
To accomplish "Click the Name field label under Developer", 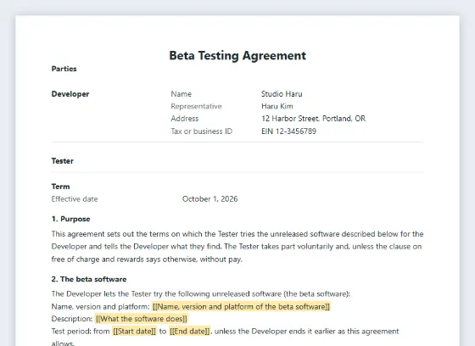I will (x=182, y=94).
